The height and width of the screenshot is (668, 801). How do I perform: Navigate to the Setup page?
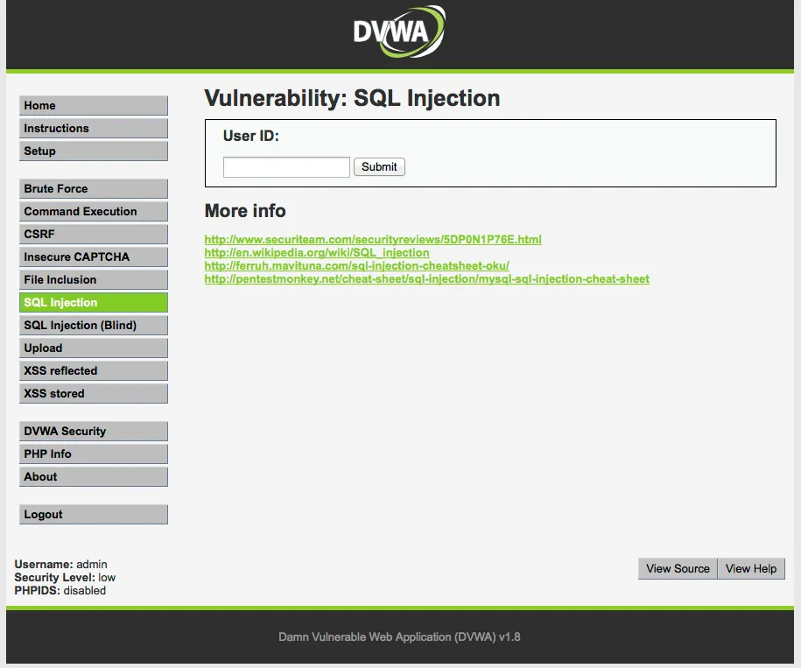coord(93,151)
